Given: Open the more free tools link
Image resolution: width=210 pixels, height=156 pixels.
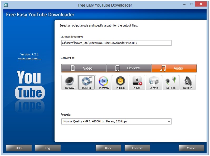Looking at the screenshot, I should click(30, 59).
